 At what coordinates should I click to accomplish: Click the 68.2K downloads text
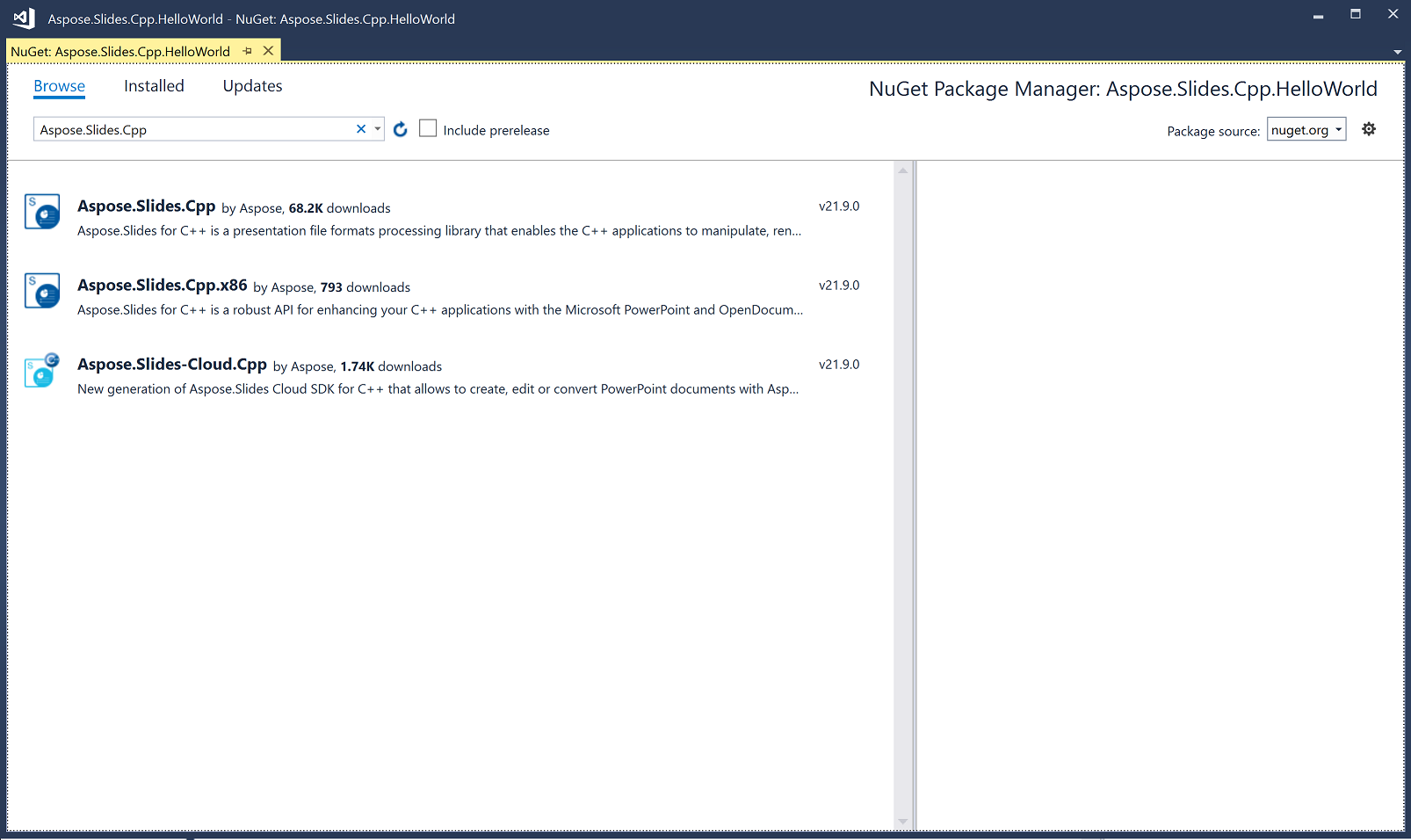340,208
